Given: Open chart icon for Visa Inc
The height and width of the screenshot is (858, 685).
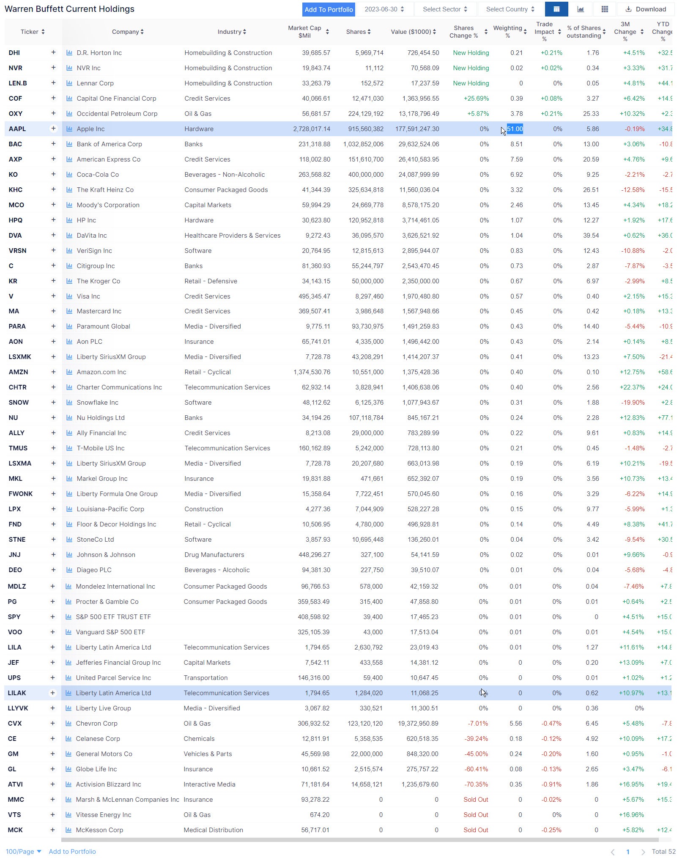Looking at the screenshot, I should tap(69, 296).
